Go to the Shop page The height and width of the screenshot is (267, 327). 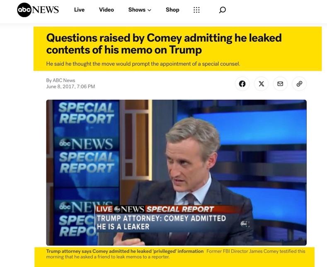point(172,10)
